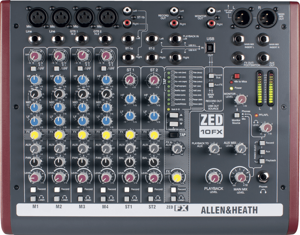Click the blue MID knob on M1
The width and height of the screenshot is (300, 235).
(x=35, y=107)
